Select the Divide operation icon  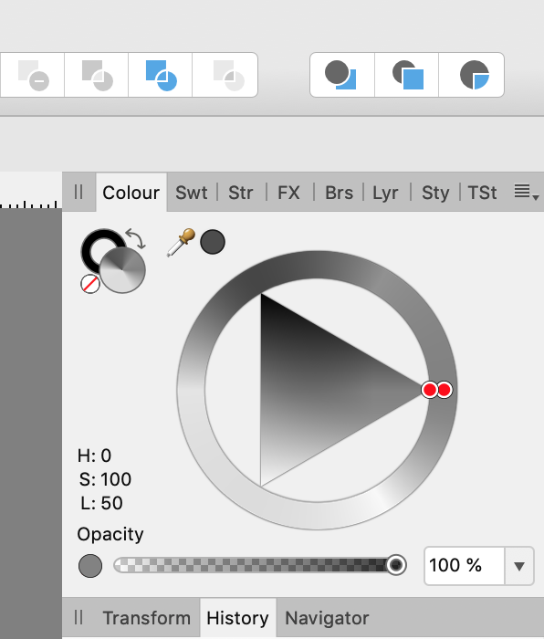click(225, 75)
